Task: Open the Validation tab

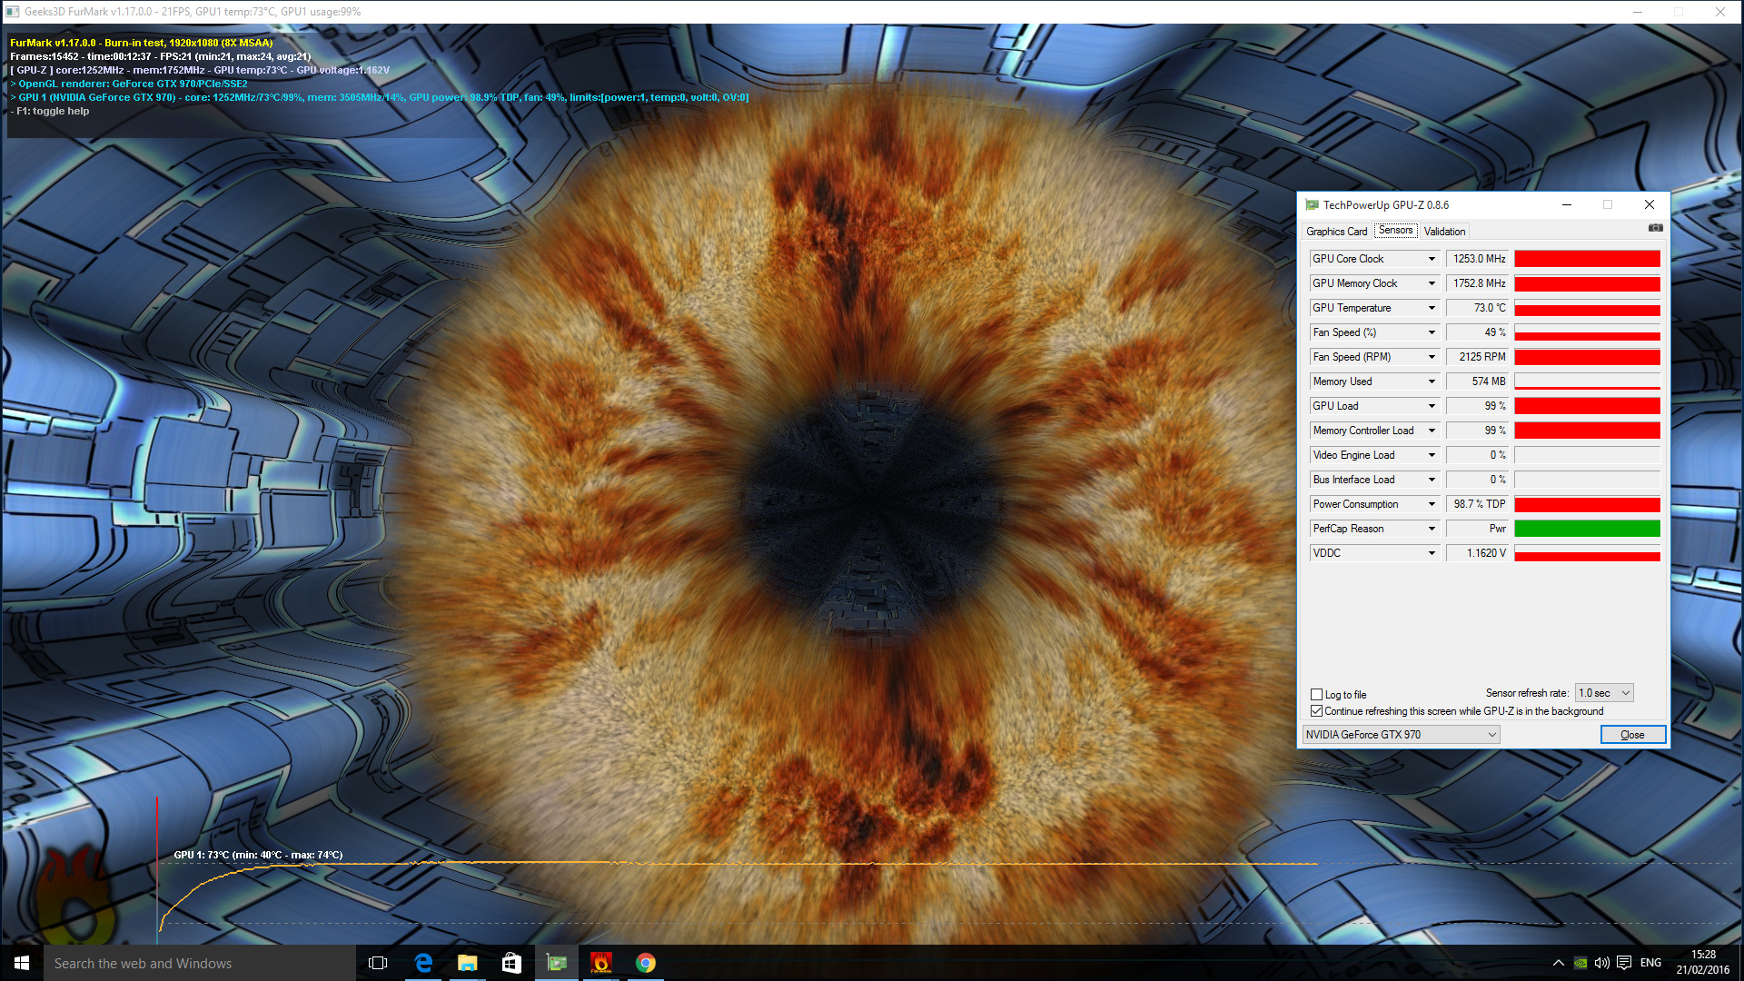Action: pyautogui.click(x=1444, y=232)
